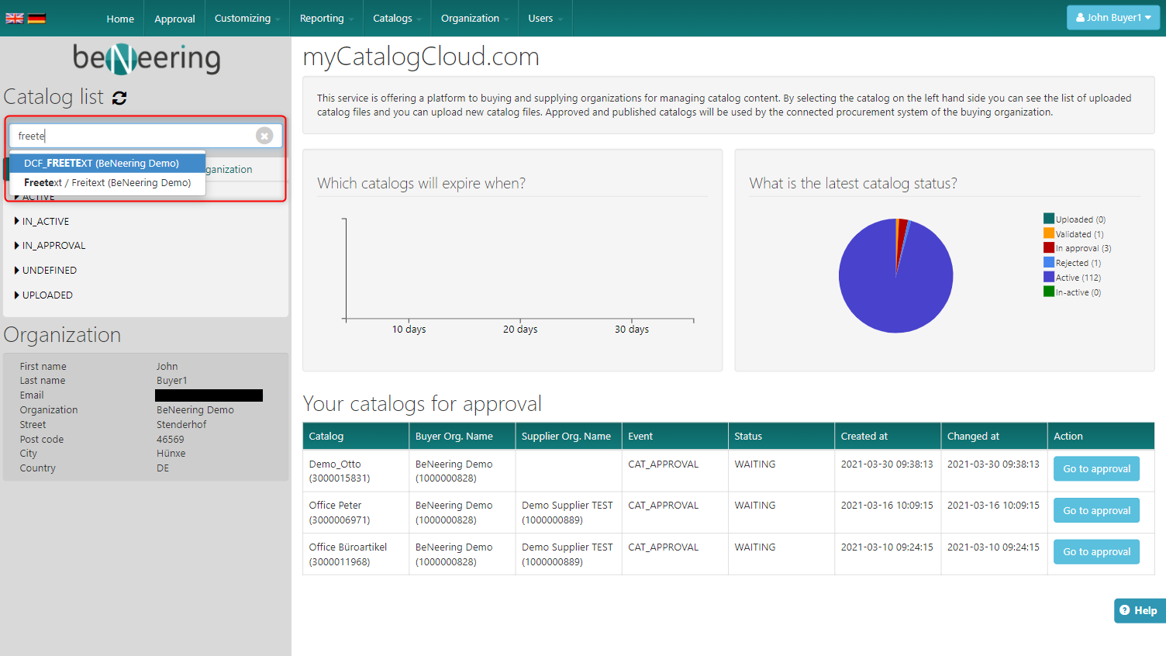Image resolution: width=1166 pixels, height=656 pixels.
Task: Expand the UNDEFINED catalog group
Action: [49, 271]
